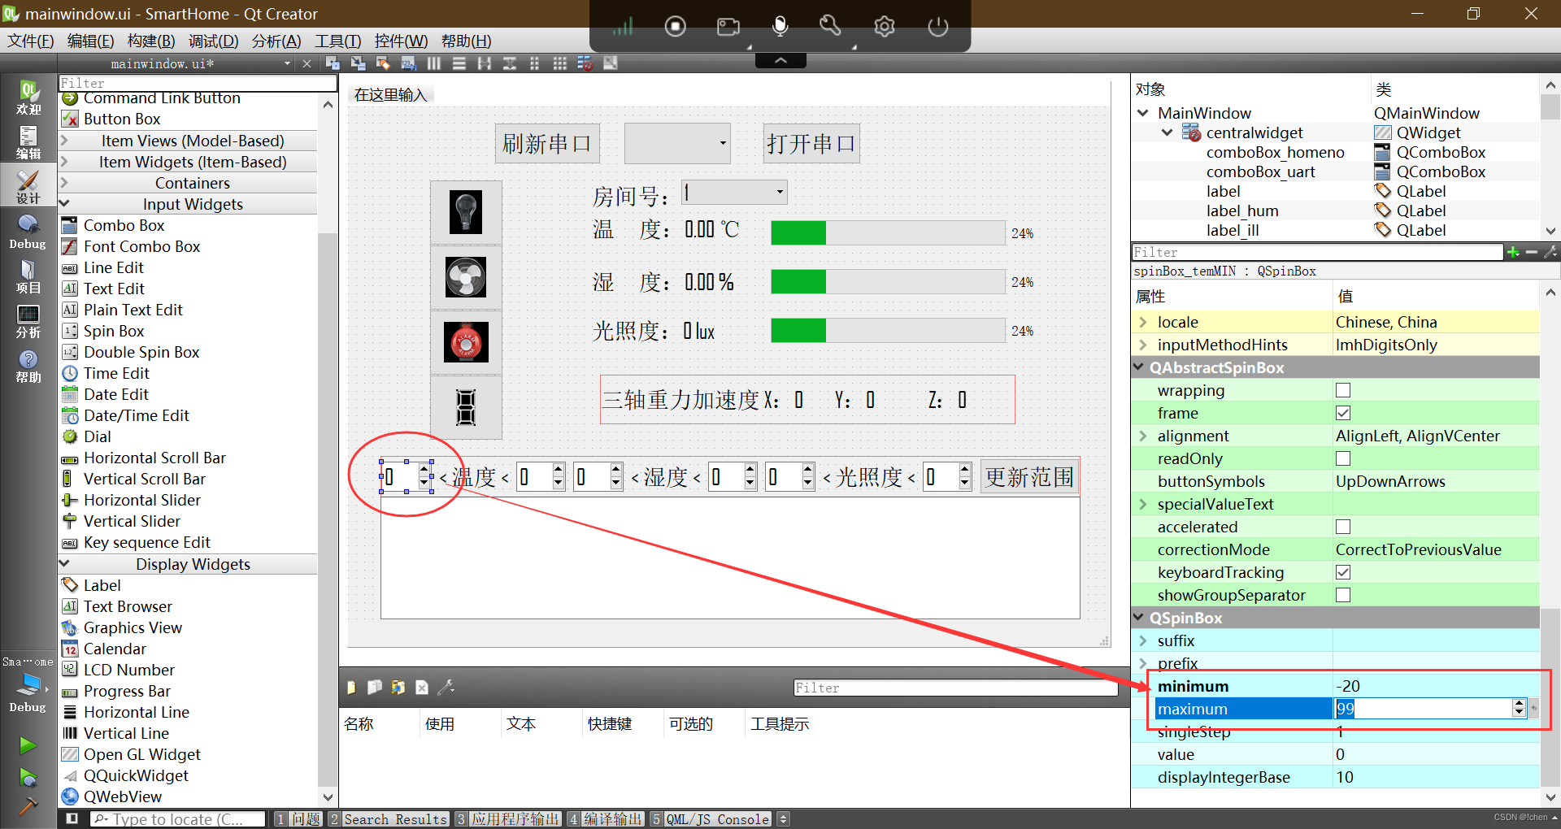Click the illuminance progress bar

[x=888, y=331]
